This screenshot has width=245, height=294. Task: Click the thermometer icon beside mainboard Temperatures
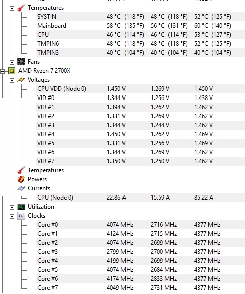pos(21,8)
